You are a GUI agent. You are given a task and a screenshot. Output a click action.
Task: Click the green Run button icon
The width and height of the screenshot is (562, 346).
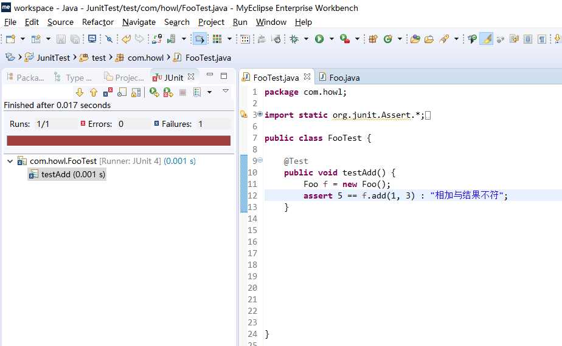319,39
